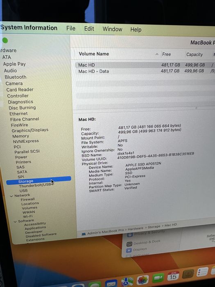215x287 pixels.
Task: Select Disc Burning in the sidebar
Action: point(22,107)
